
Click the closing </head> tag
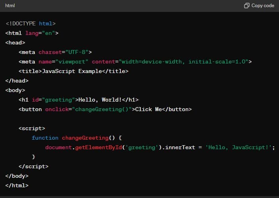[17, 81]
